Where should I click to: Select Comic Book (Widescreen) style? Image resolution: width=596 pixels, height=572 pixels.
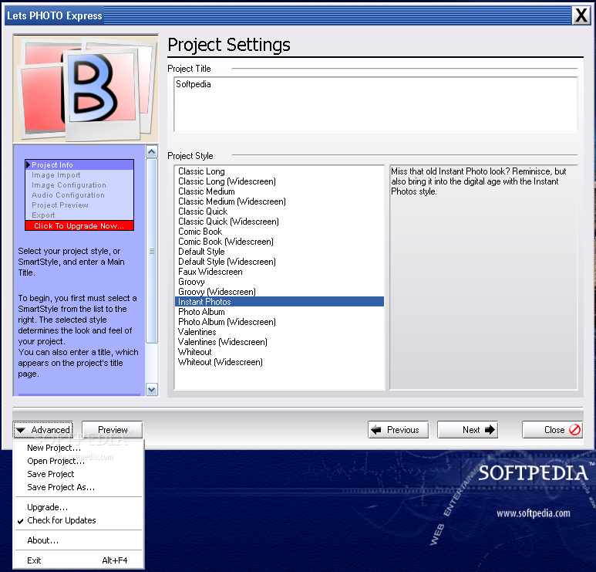click(279, 242)
